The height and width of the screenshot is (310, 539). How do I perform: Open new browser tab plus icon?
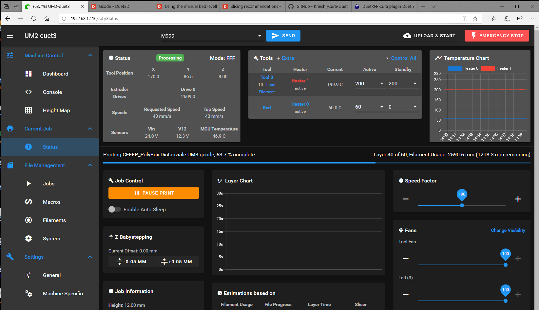(x=423, y=7)
